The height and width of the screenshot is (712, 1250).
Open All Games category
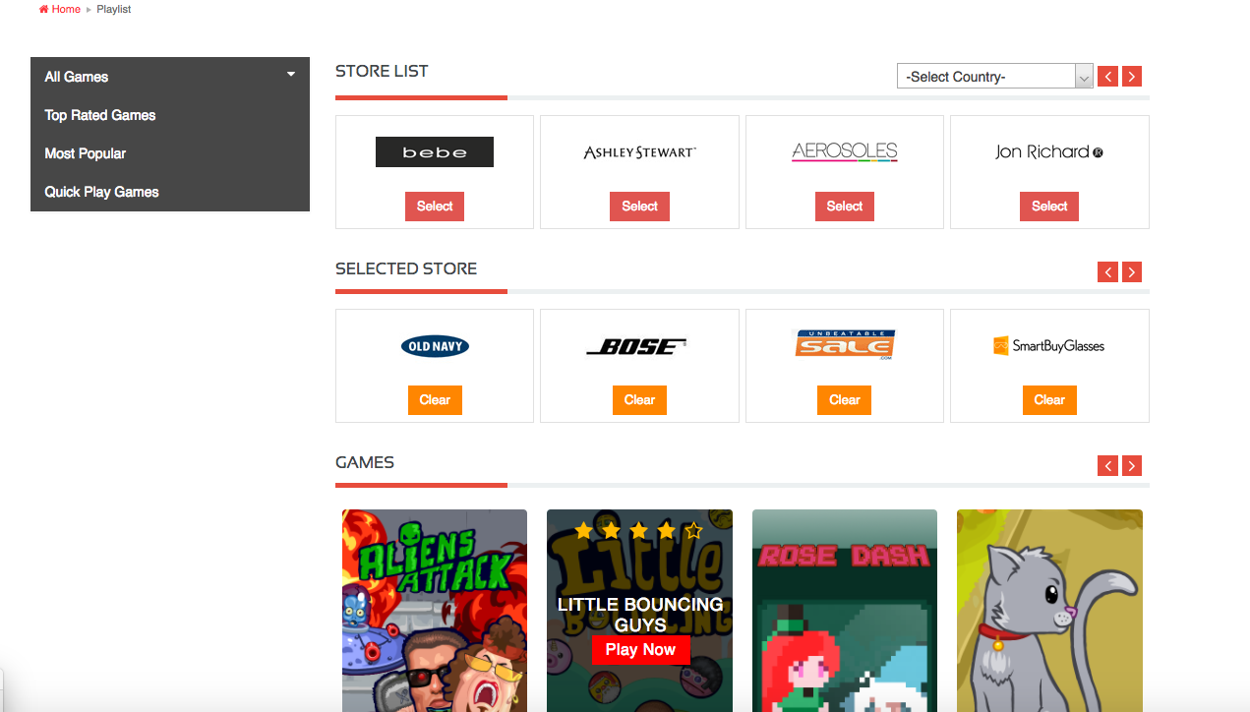tap(77, 77)
